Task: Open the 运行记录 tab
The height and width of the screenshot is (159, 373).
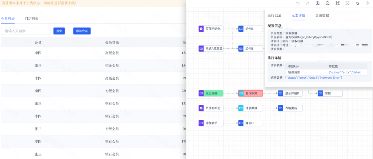Action: (275, 16)
